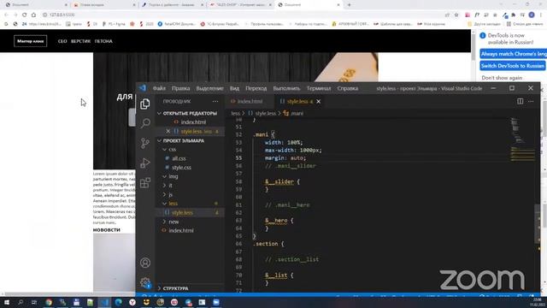Open the Zoom app from the taskbar

(216, 302)
